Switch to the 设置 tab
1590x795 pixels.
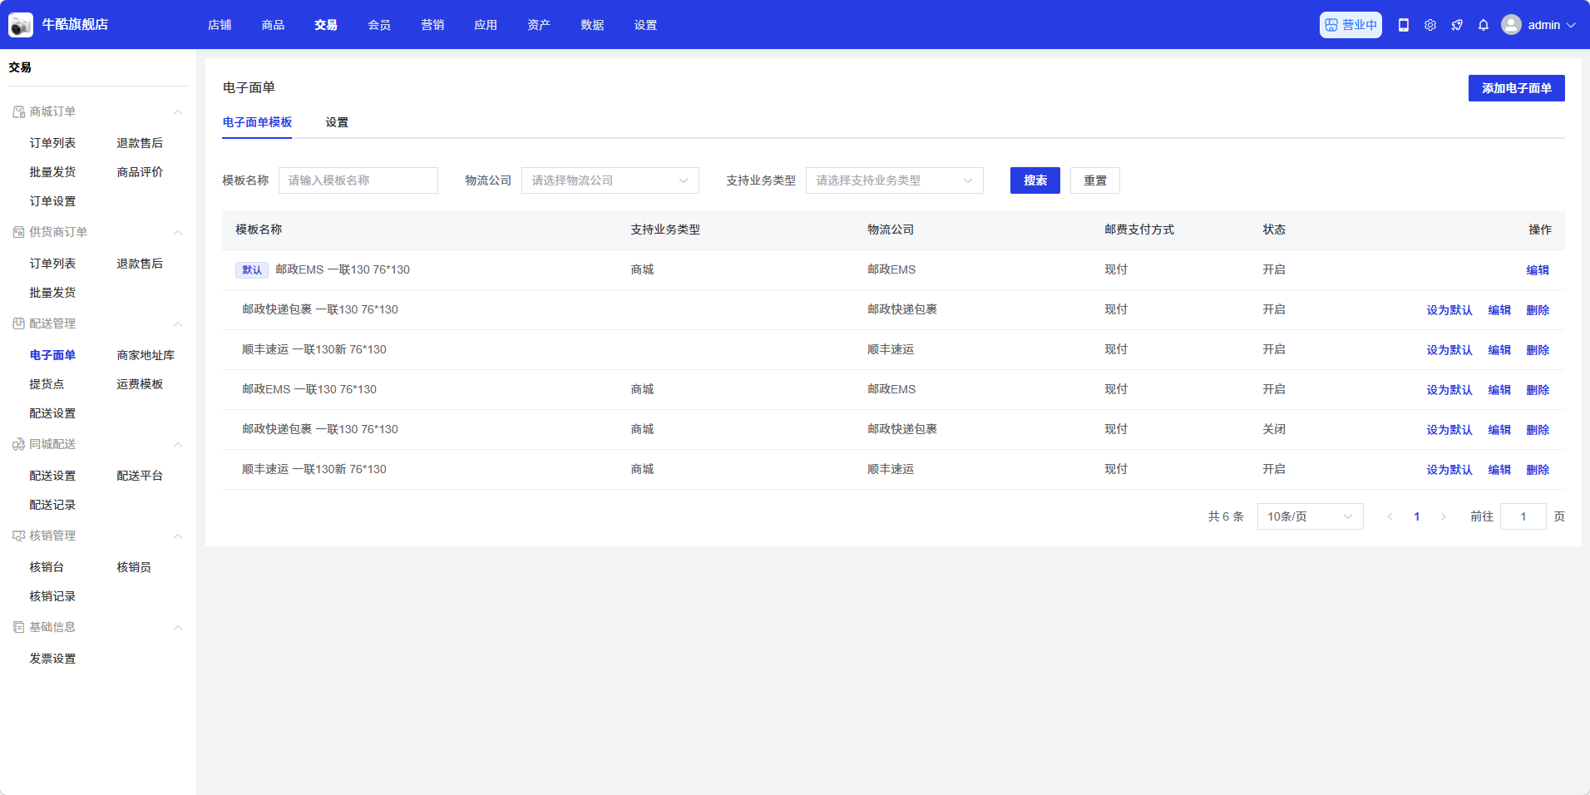[337, 122]
